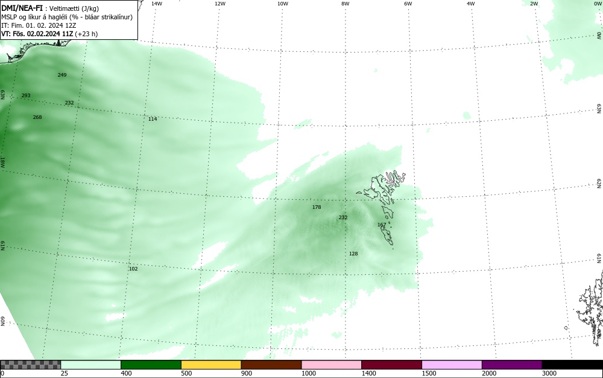This screenshot has height=378, width=603.
Task: Click the '232' value between '178' and '167'
Action: 343,217
